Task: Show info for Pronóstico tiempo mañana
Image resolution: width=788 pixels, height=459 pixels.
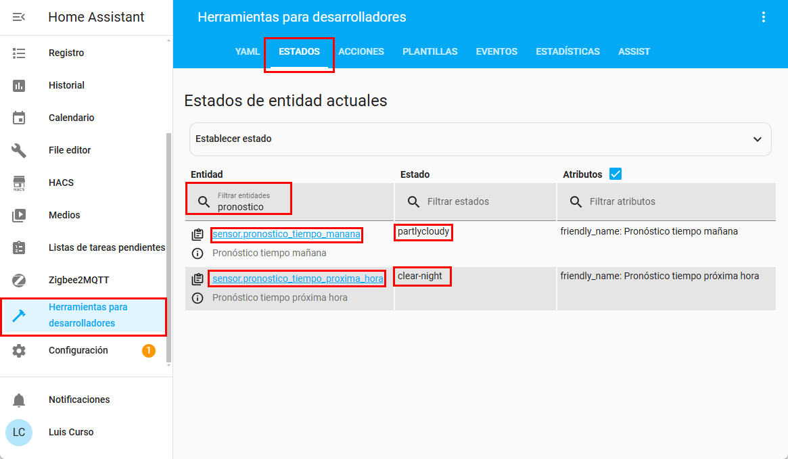Action: 198,253
